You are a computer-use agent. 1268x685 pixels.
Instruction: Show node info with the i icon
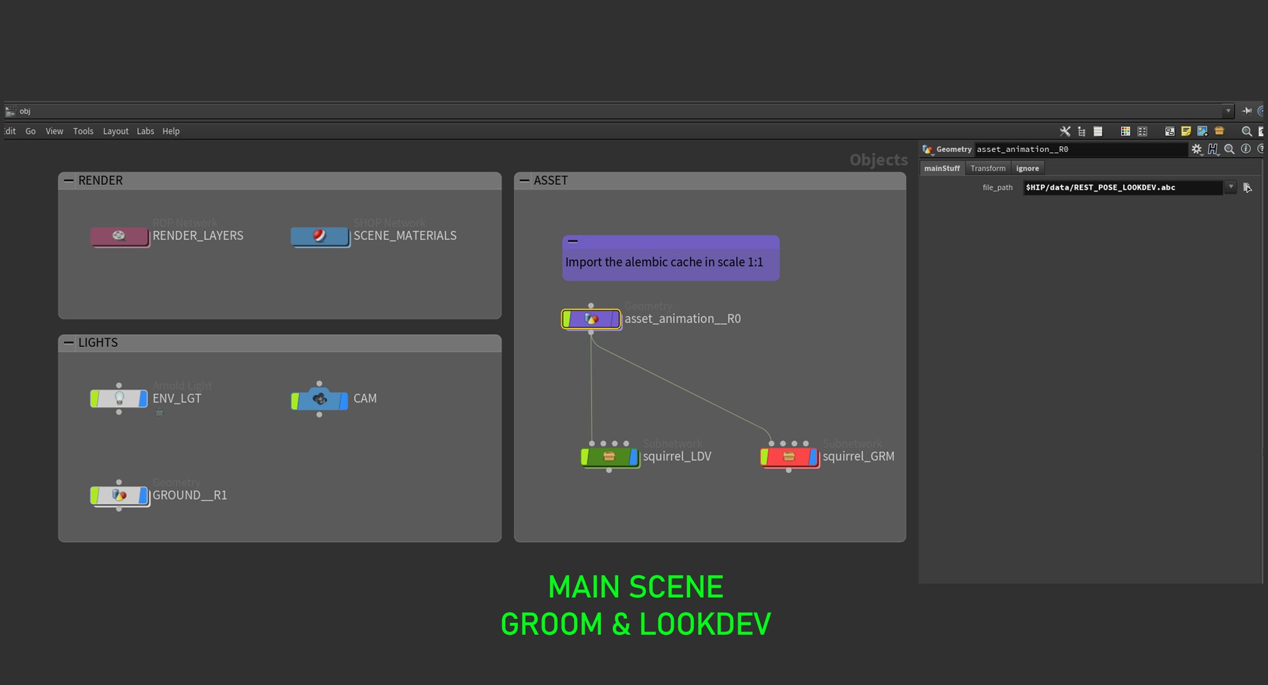click(x=1246, y=149)
